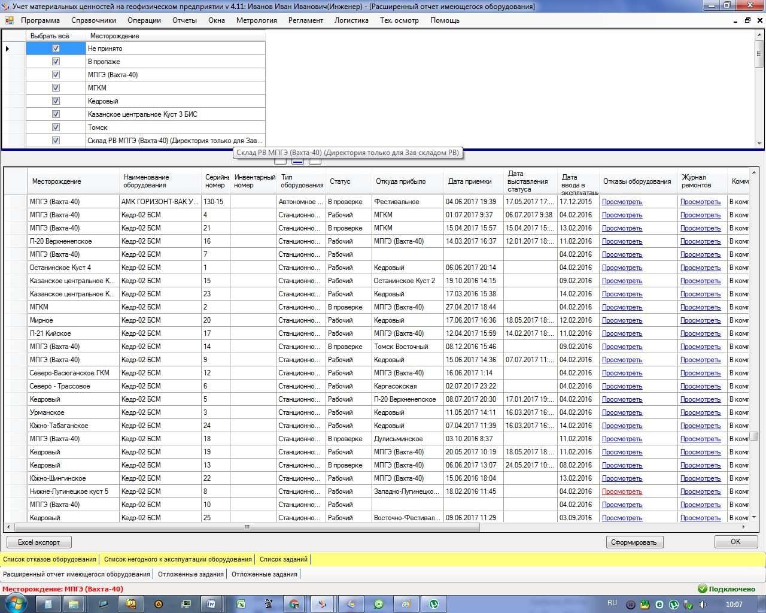Toggle checkbox for 'МПГЭ (Вахта-40)' in filter list
The image size is (766, 613).
coord(56,75)
